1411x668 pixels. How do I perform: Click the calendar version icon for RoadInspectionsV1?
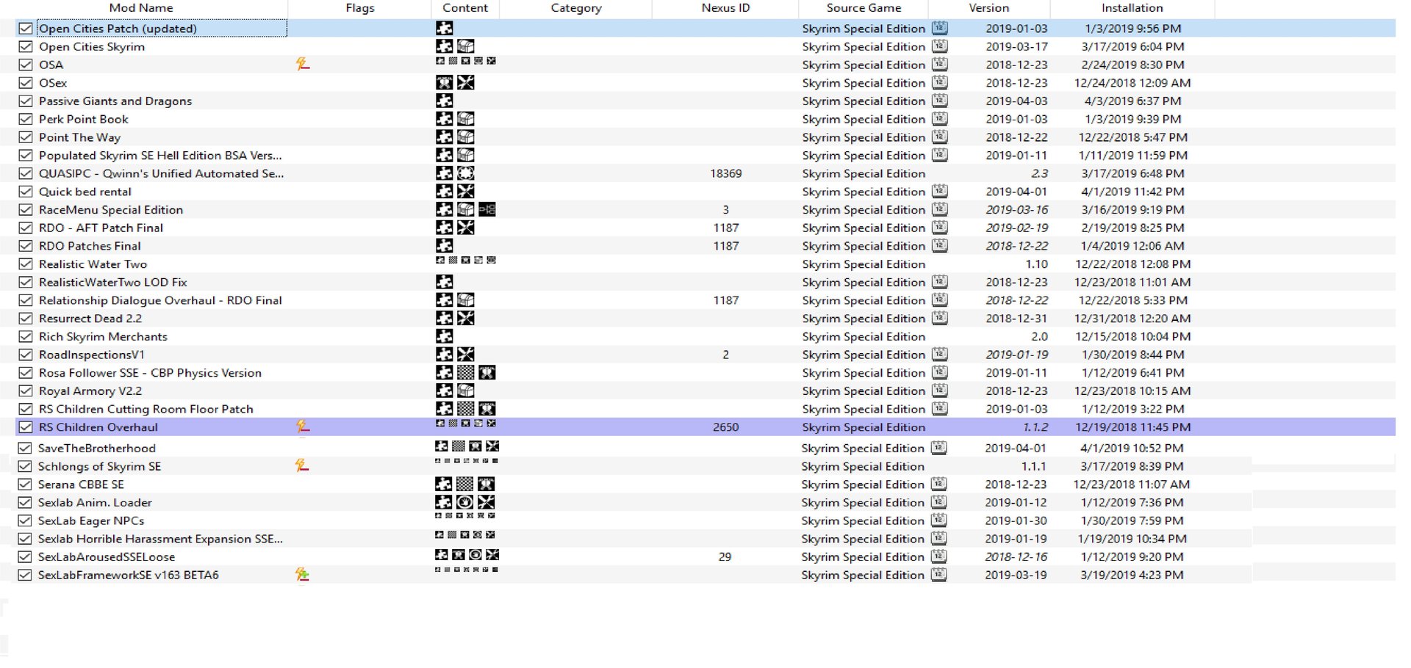tap(939, 354)
